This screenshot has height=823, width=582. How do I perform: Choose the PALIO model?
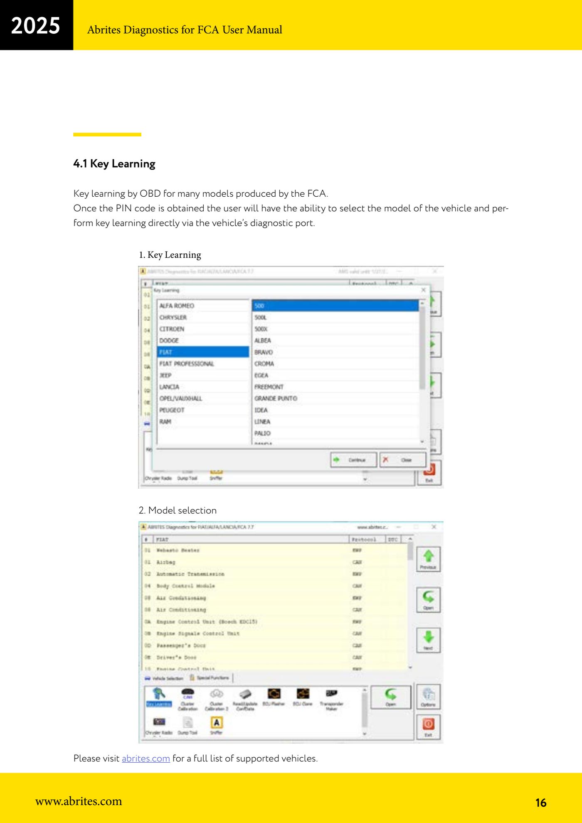tap(335, 433)
